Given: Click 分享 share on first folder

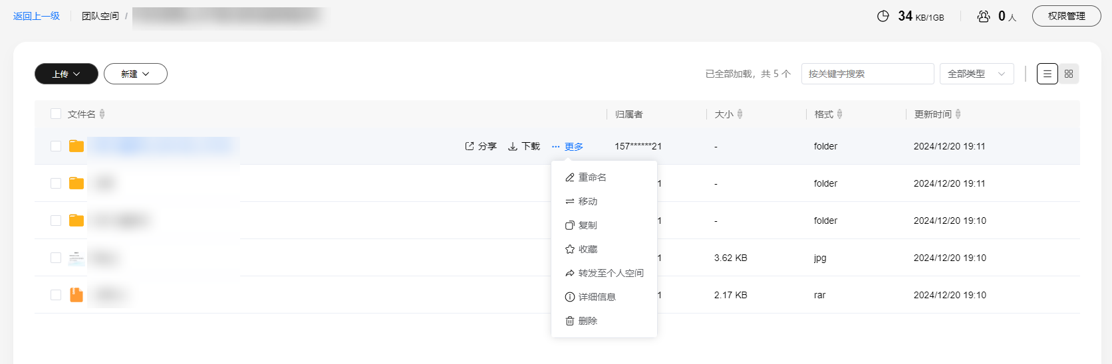Looking at the screenshot, I should (x=481, y=146).
